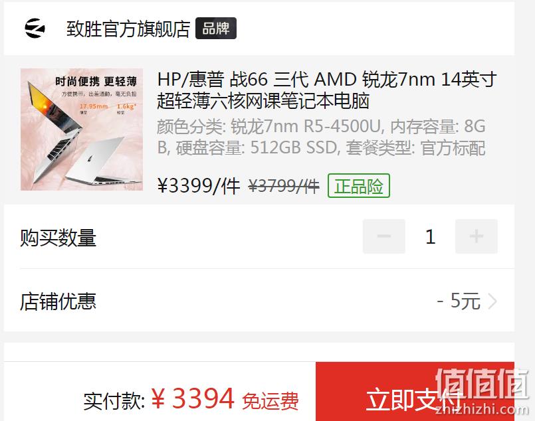The height and width of the screenshot is (421, 535).
Task: Expand the 店铺优惠 chevron arrow
Action: tap(492, 301)
